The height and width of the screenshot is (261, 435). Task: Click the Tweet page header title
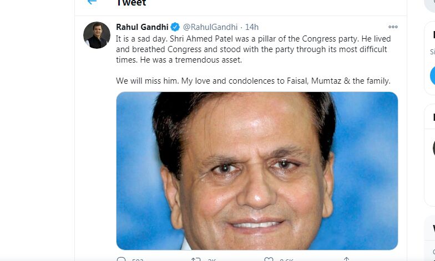(131, 3)
